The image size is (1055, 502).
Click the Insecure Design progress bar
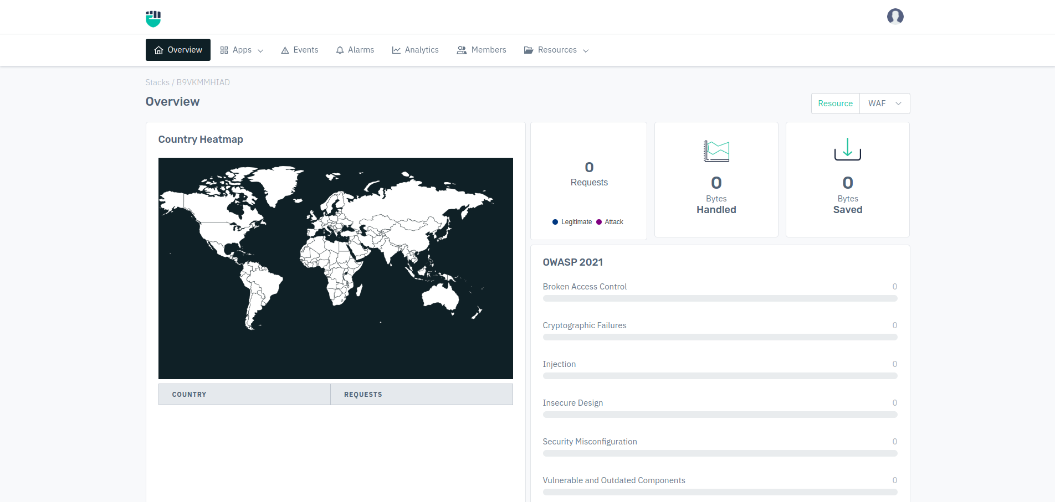point(720,415)
